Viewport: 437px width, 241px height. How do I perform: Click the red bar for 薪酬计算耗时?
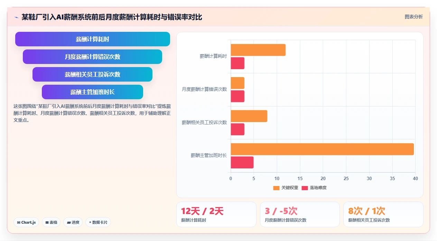coord(238,63)
